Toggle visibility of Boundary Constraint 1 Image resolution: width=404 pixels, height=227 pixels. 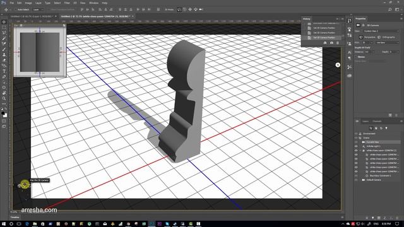click(356, 175)
